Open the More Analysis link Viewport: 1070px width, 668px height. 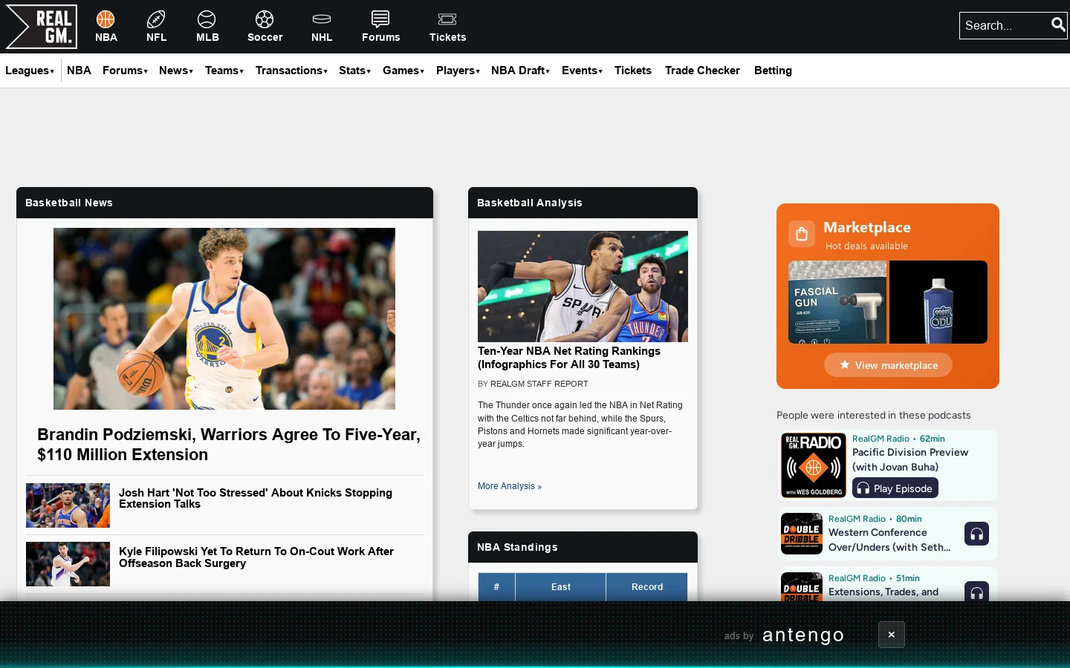(x=510, y=486)
